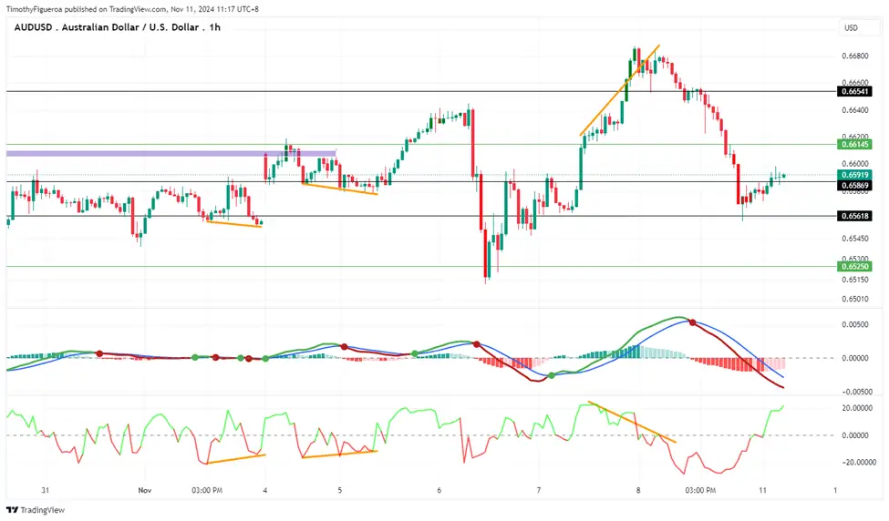Click the 03:00 PM label between Nov and 4
The height and width of the screenshot is (521, 889).
coord(207,490)
